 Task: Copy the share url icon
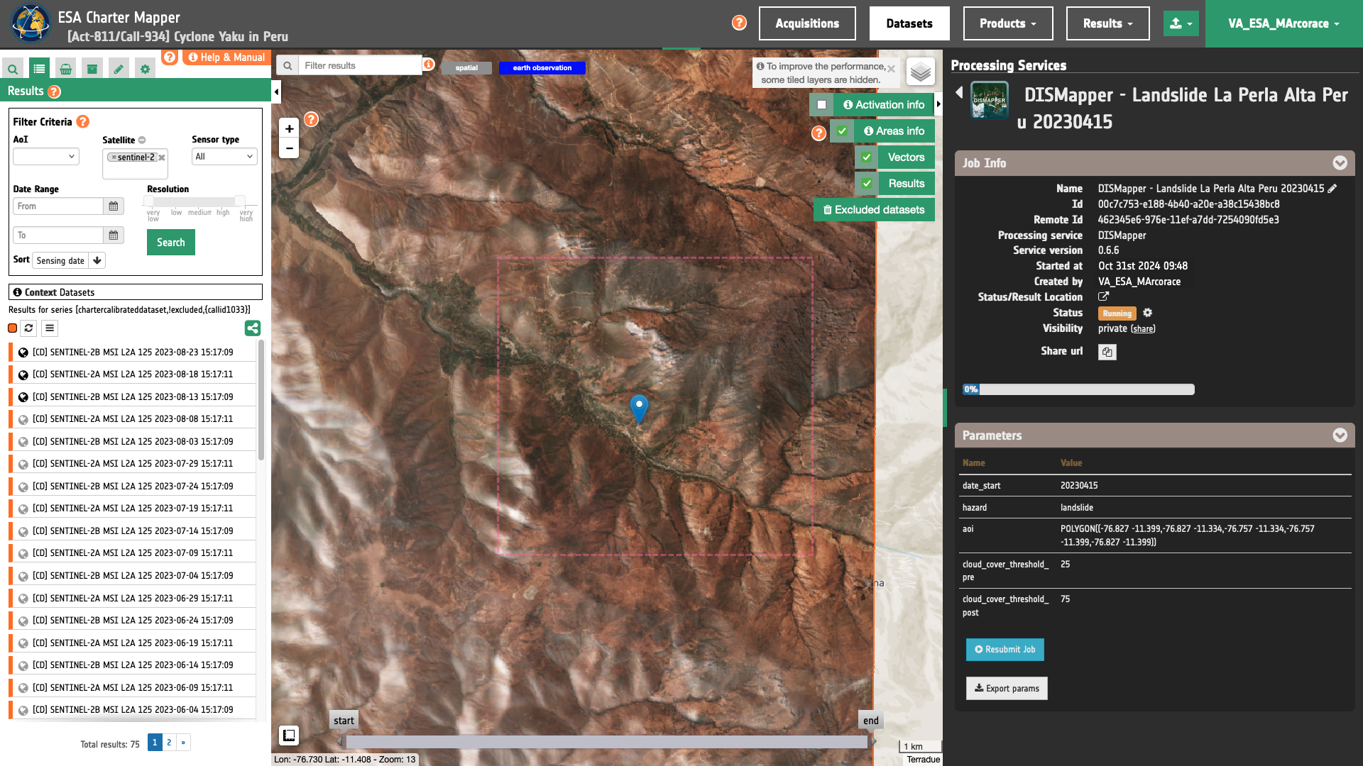pyautogui.click(x=1107, y=352)
